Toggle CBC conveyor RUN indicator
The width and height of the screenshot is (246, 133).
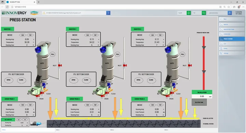[x=19, y=120]
